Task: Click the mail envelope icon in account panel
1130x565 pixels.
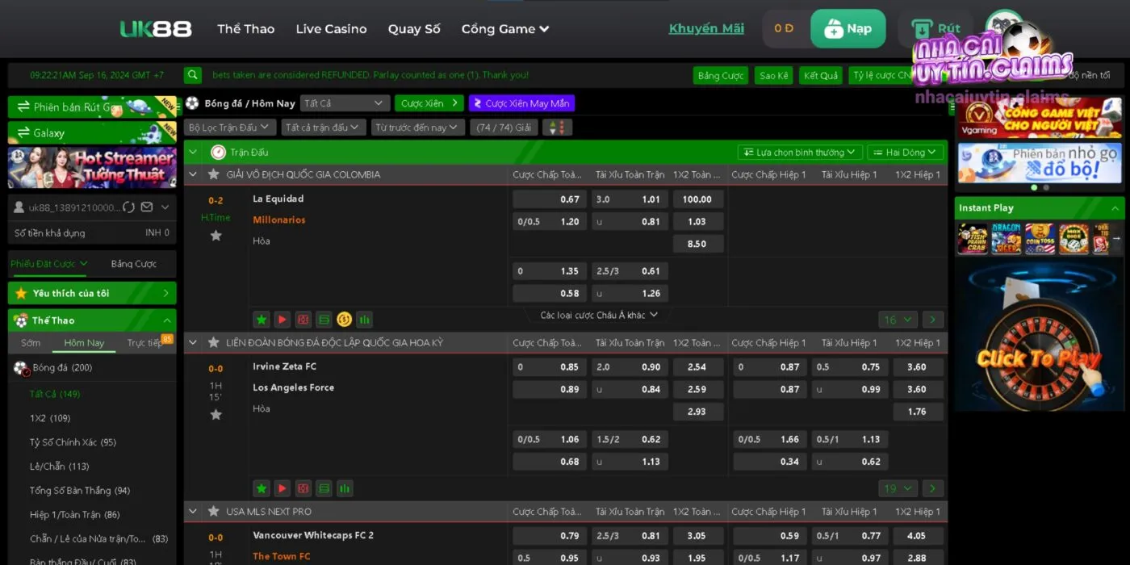Action: click(147, 207)
